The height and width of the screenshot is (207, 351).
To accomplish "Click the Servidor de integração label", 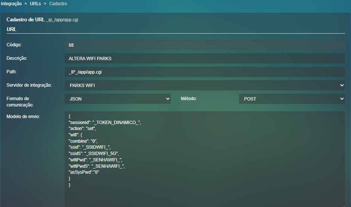I will (x=29, y=85).
